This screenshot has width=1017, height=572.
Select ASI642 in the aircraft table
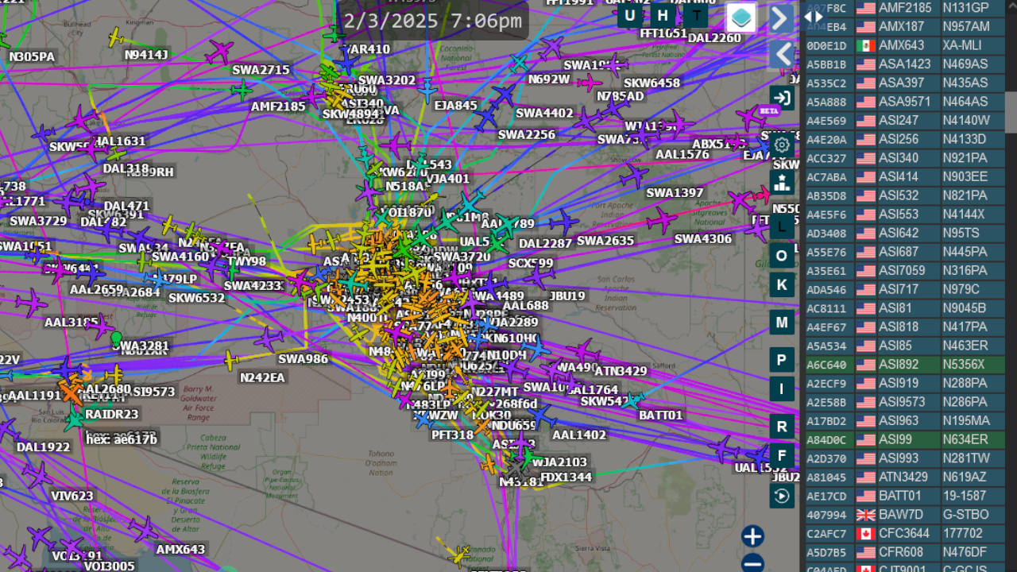(x=905, y=234)
